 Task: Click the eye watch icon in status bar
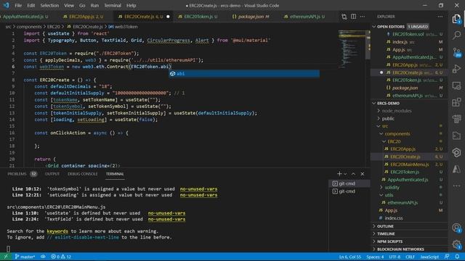pyautogui.click(x=43, y=257)
